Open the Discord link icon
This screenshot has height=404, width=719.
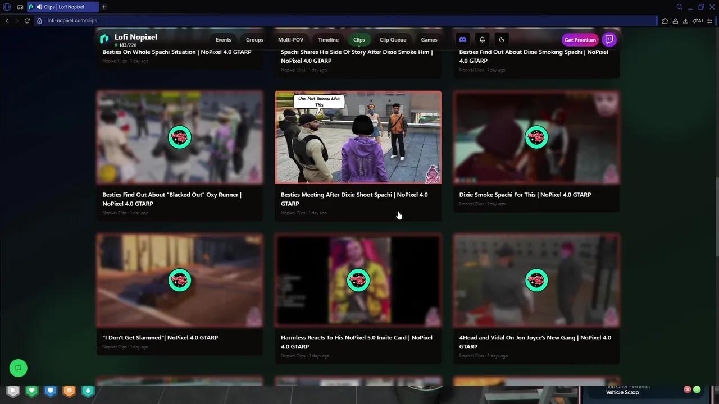pos(462,40)
